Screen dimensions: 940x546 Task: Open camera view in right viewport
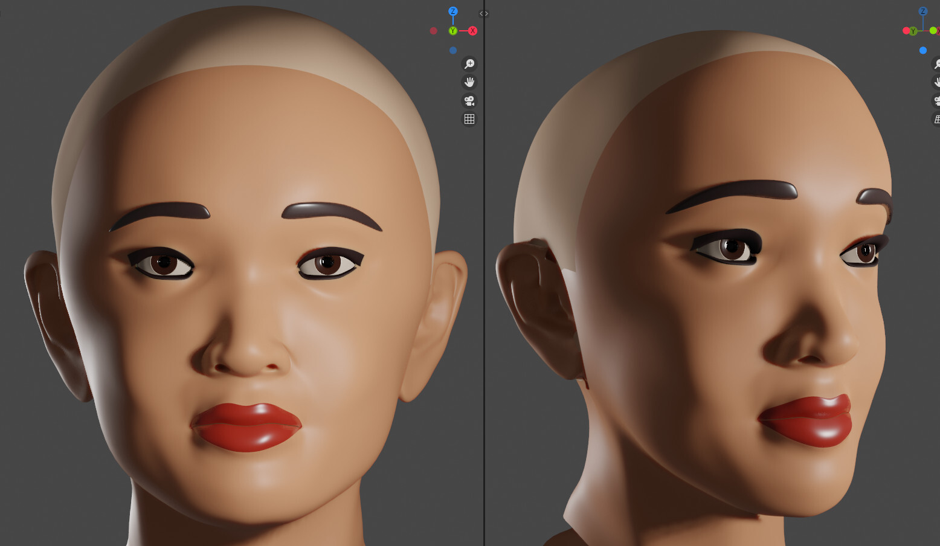coord(936,101)
